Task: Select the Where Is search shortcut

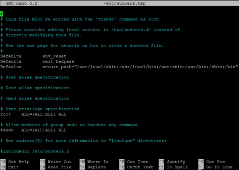Action: (x=98, y=162)
